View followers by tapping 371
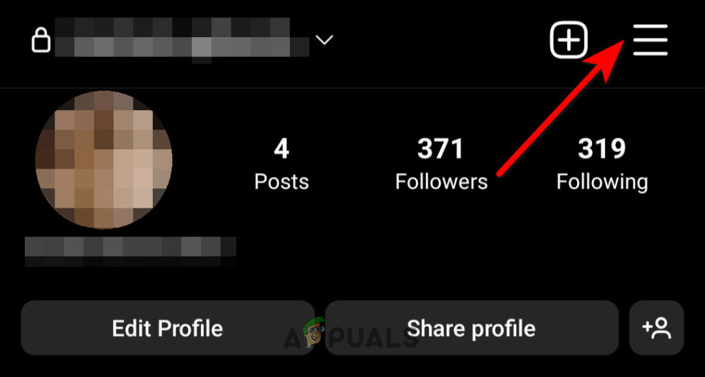Screen dimensions: 705x377 tap(441, 149)
